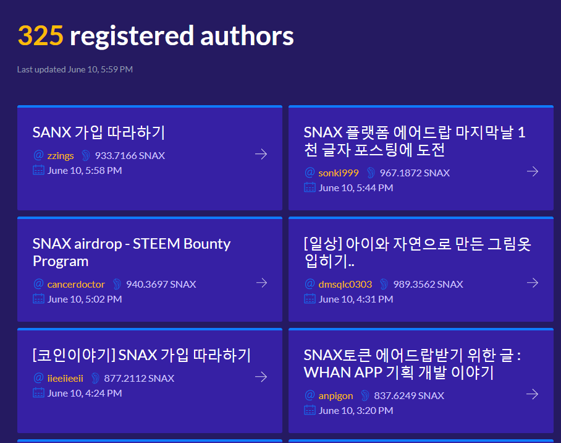Open post [코인이야기] SNAX 가입 따라하기
561x443 pixels.
(141, 356)
